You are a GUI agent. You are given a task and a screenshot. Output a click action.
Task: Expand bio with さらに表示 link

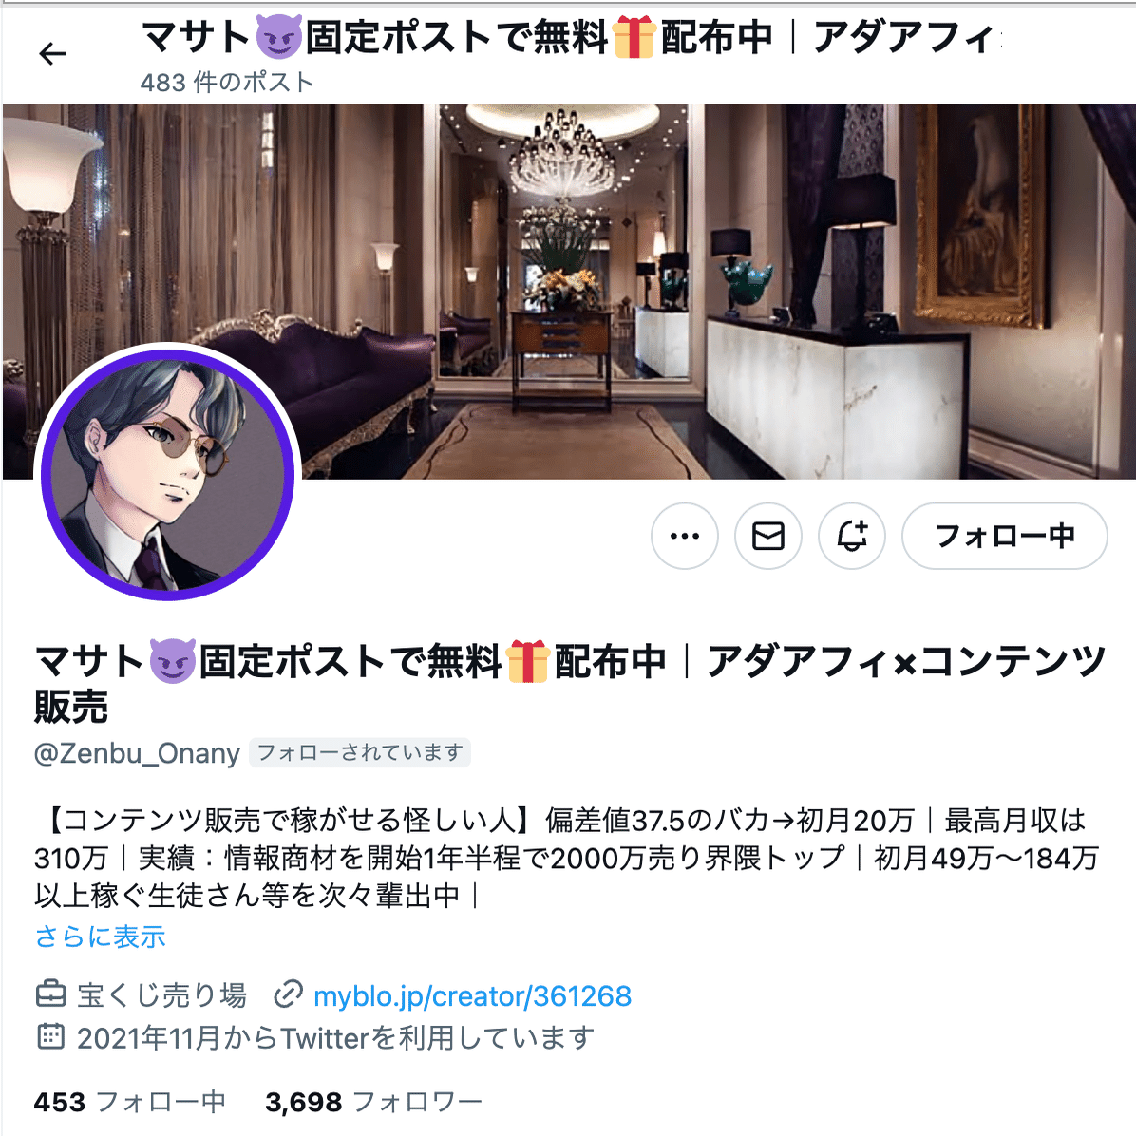coord(100,937)
